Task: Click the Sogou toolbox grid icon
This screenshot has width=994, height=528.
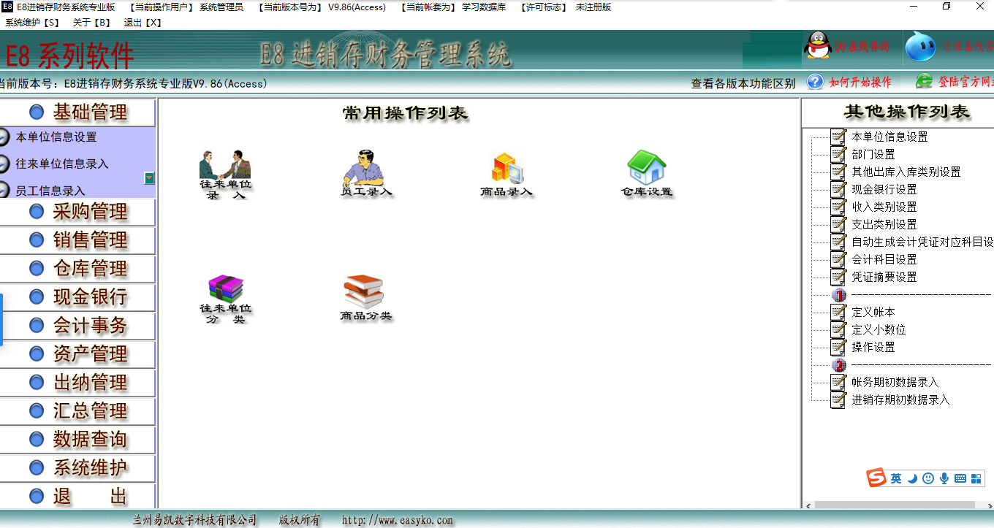Action: [976, 478]
